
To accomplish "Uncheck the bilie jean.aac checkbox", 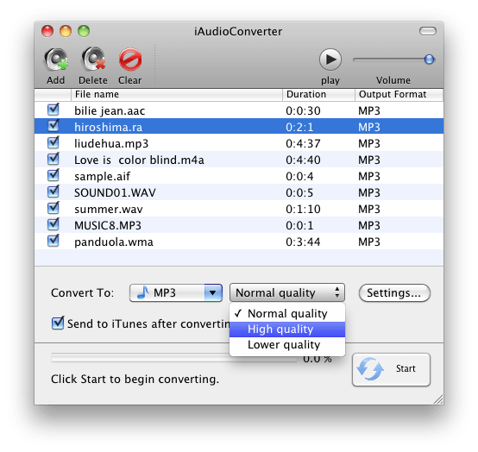I will pos(53,110).
